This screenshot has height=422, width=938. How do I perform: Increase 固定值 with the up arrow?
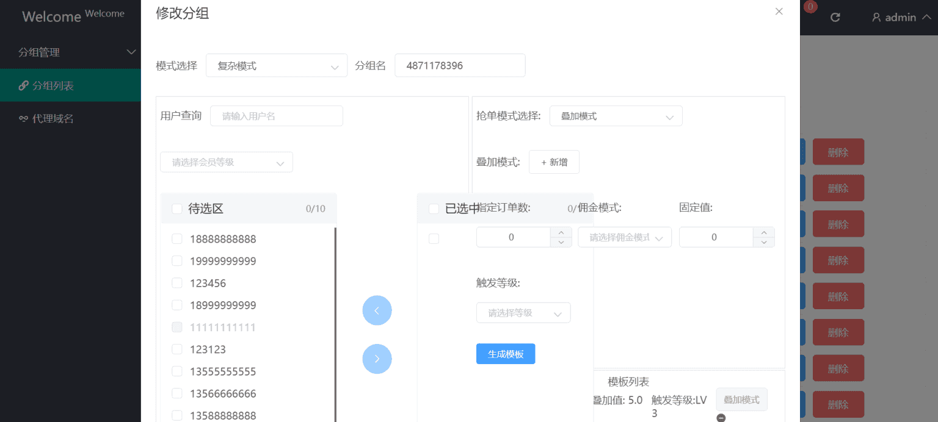(763, 232)
